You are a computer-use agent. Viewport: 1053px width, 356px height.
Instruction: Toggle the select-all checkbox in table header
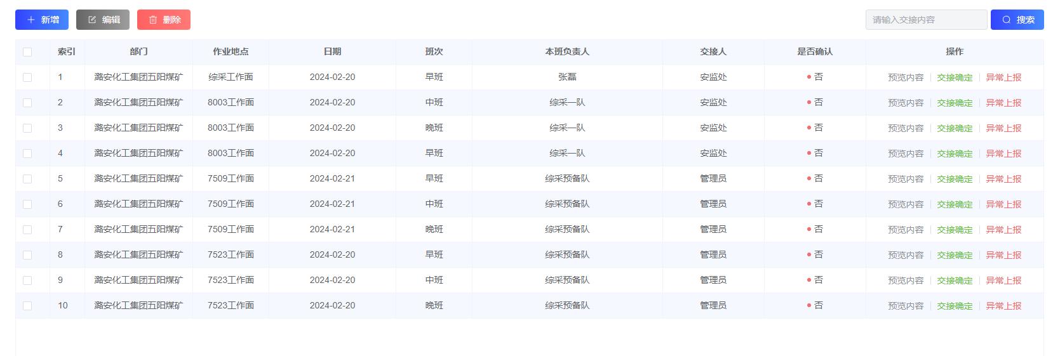pyautogui.click(x=27, y=52)
